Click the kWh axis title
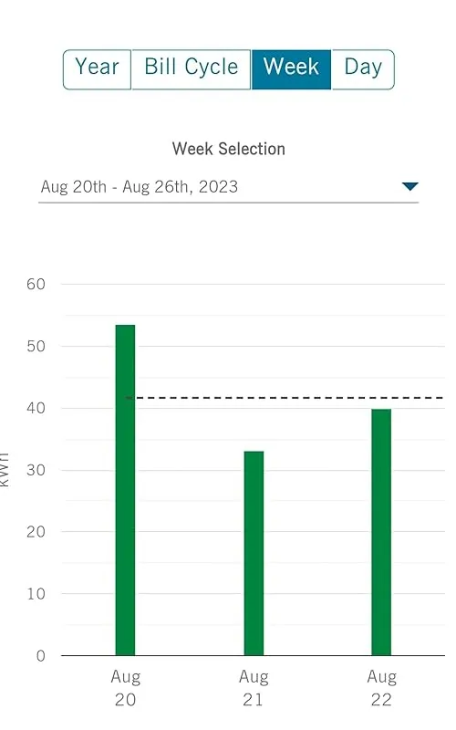The width and height of the screenshot is (456, 730). click(4, 469)
